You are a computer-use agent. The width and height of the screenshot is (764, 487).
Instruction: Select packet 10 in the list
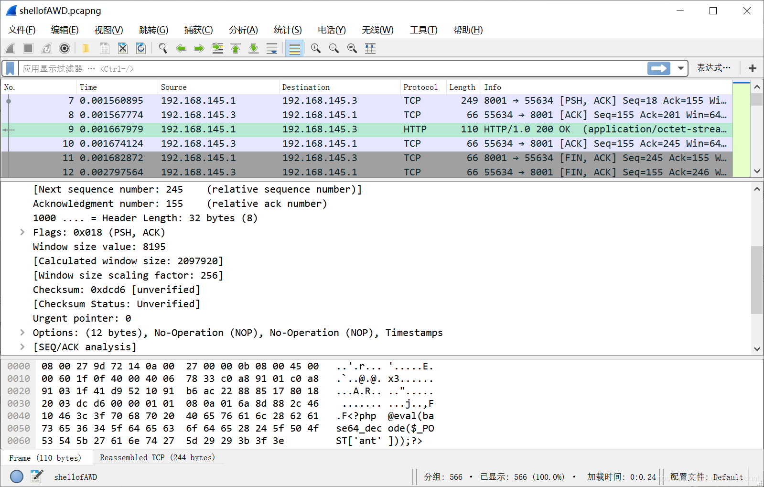coord(367,144)
